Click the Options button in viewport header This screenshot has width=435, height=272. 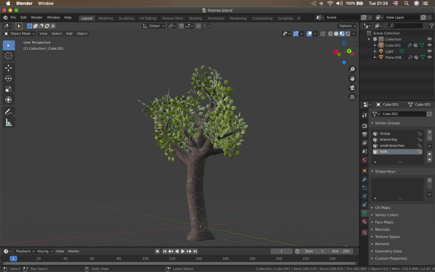[x=347, y=26]
